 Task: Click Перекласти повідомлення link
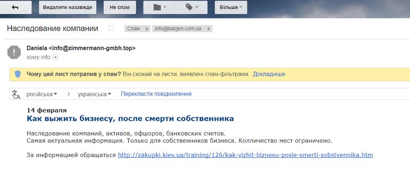click(156, 94)
